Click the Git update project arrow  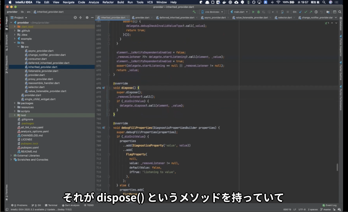coord(300,12)
